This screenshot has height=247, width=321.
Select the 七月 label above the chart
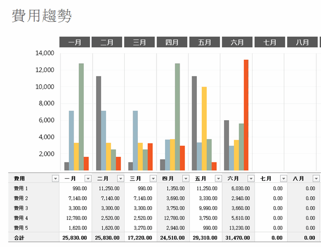coord(270,42)
